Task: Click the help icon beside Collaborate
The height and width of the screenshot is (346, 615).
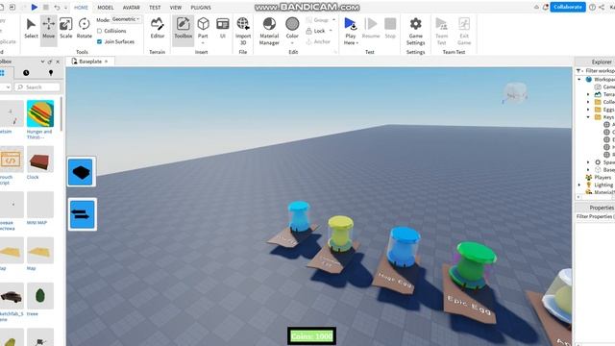Action: click(592, 7)
